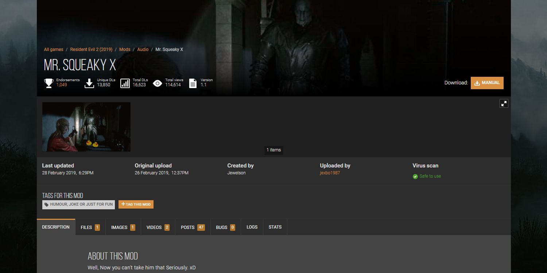Click the creator name Jewelson
Screen dimensions: 547x273
coord(236,173)
